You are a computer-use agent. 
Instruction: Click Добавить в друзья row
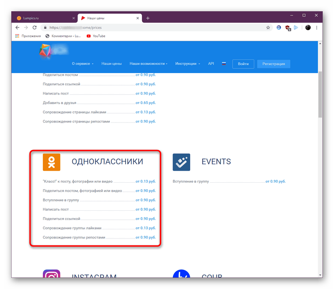click(99, 103)
